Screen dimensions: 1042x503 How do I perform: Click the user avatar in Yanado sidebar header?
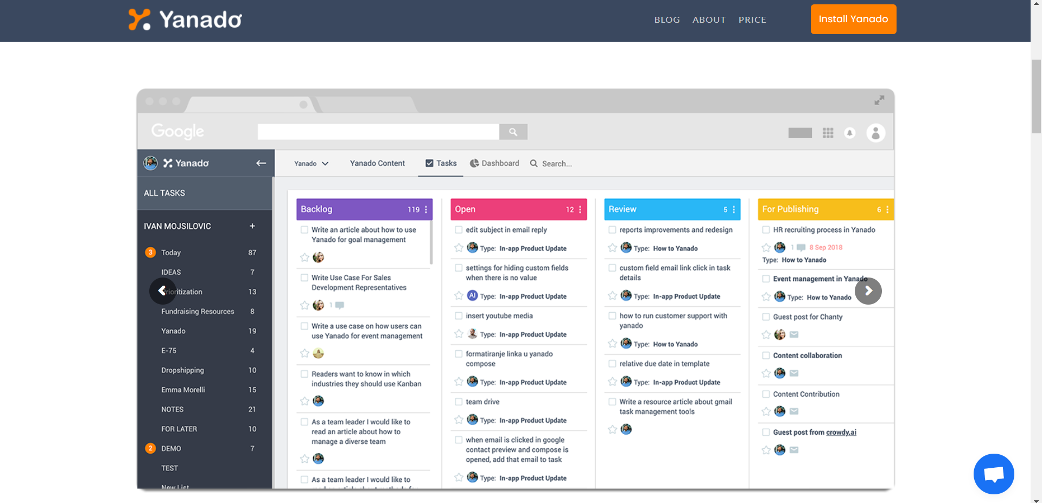coord(150,163)
